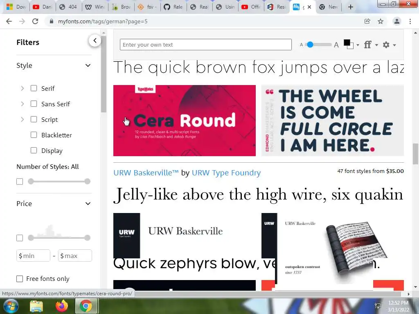Check Free fonts only
419x314 pixels.
tap(20, 279)
